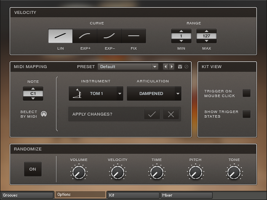Viewport: 267px width, 200px height.
Task: Toggle the Randomize ON button
Action: pyautogui.click(x=32, y=169)
